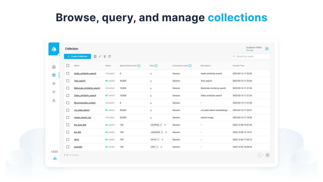Open the bin_pure_flat collection link

pyautogui.click(x=80, y=125)
